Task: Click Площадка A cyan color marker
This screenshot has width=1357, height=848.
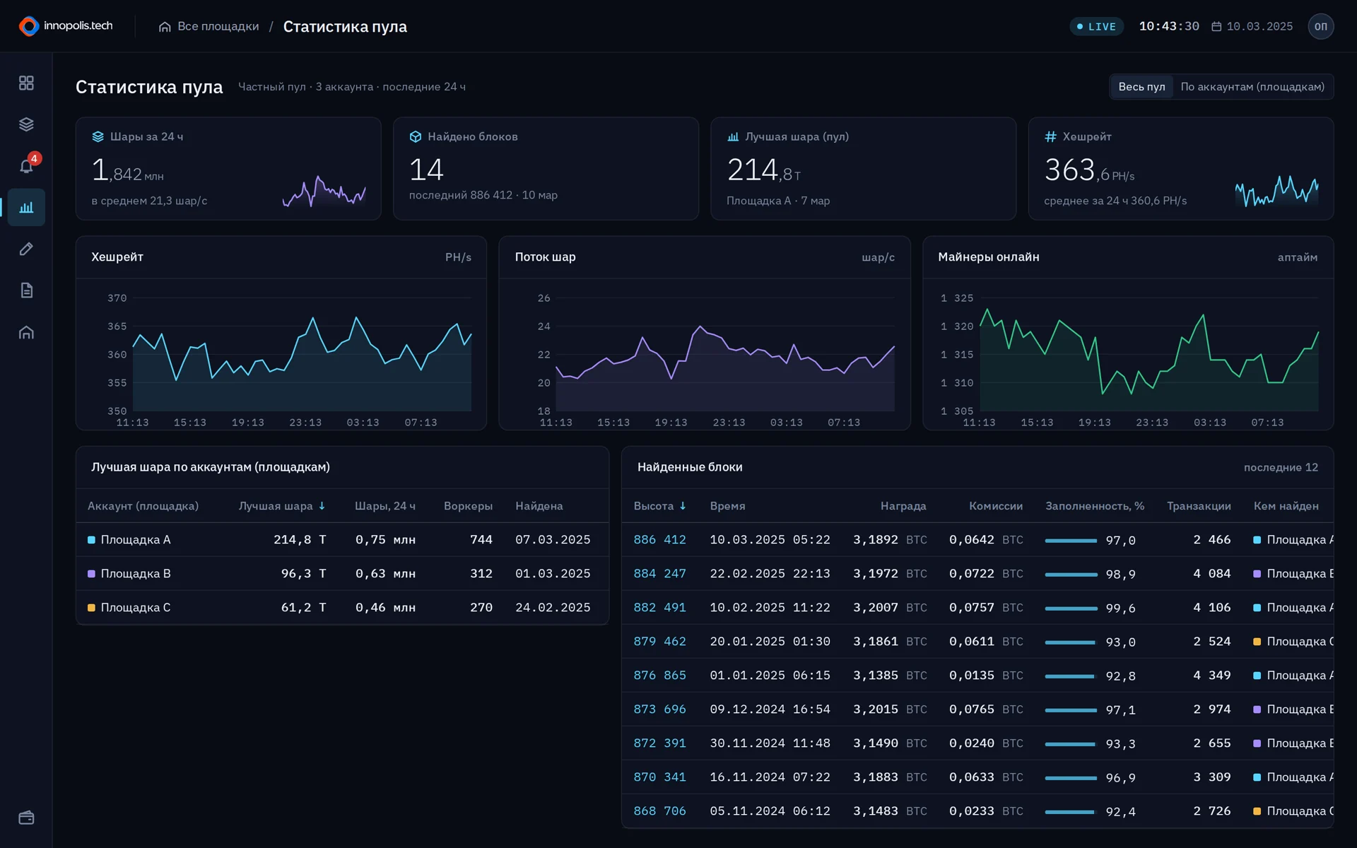Action: pos(91,540)
